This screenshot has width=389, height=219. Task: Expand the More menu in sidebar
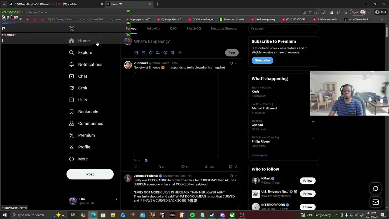click(78, 159)
